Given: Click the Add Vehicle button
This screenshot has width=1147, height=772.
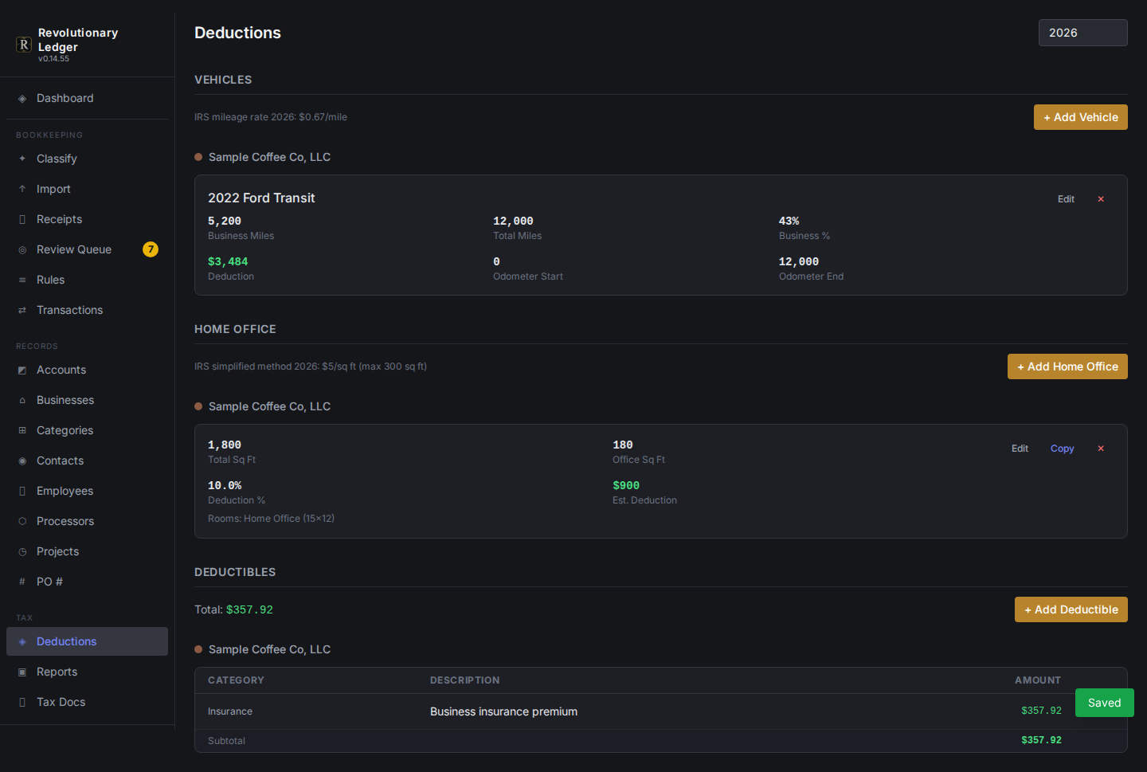Looking at the screenshot, I should coord(1080,117).
